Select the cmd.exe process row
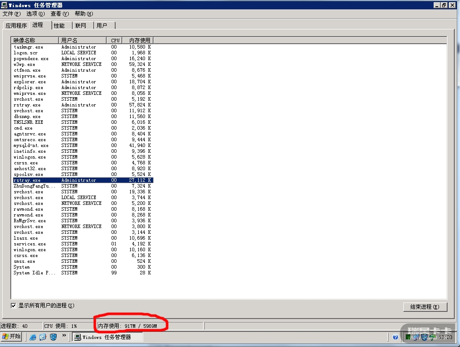Viewport: 460px width, 347px height. click(83, 128)
